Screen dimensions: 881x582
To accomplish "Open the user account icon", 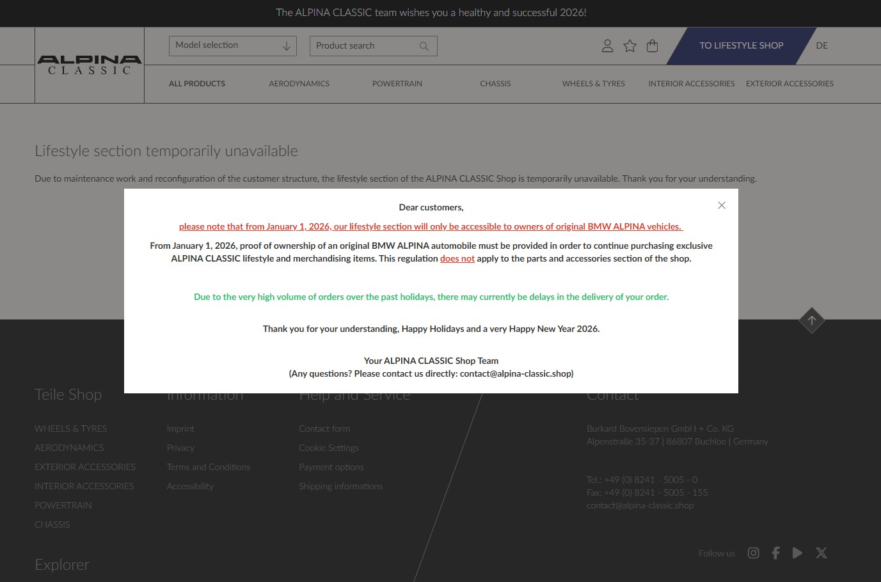I will tap(607, 45).
